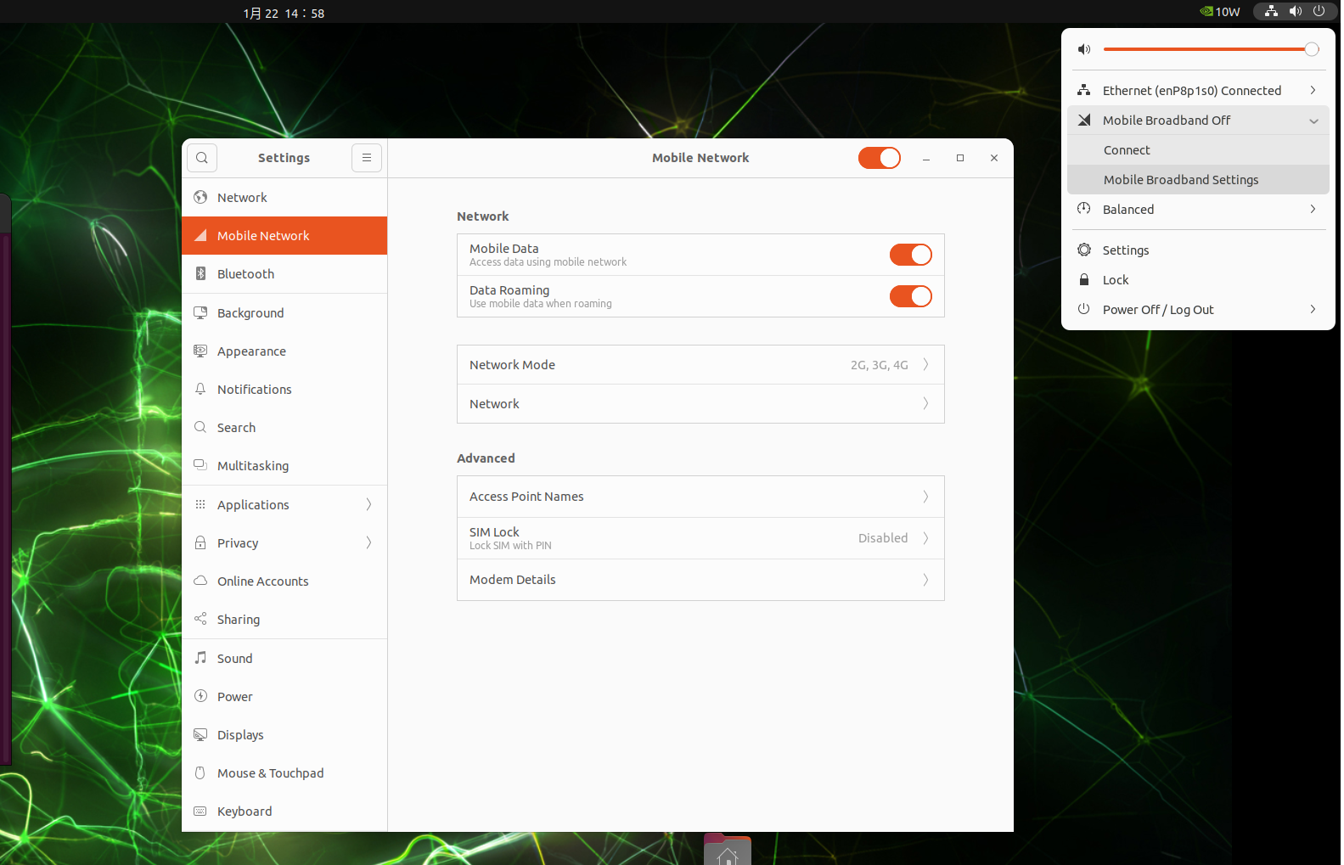Open the Network Mode 2G, 3G, 4G row

click(x=700, y=365)
